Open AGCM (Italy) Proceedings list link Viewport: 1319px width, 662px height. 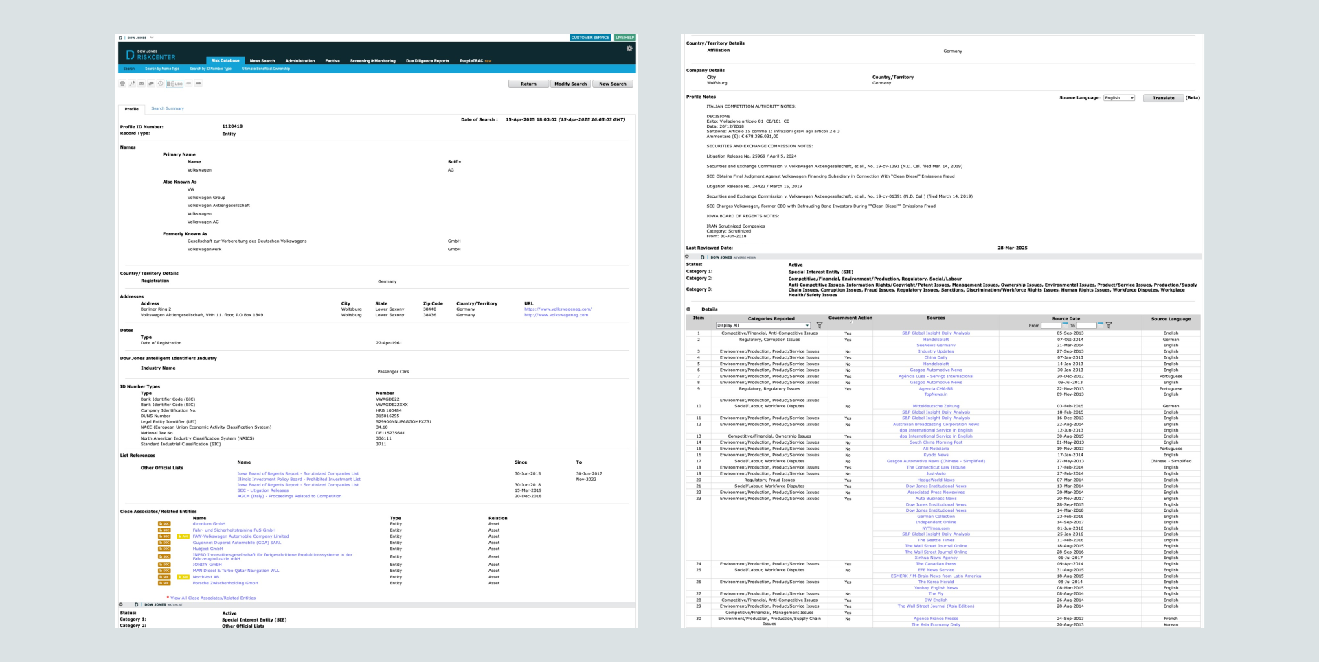pyautogui.click(x=289, y=496)
